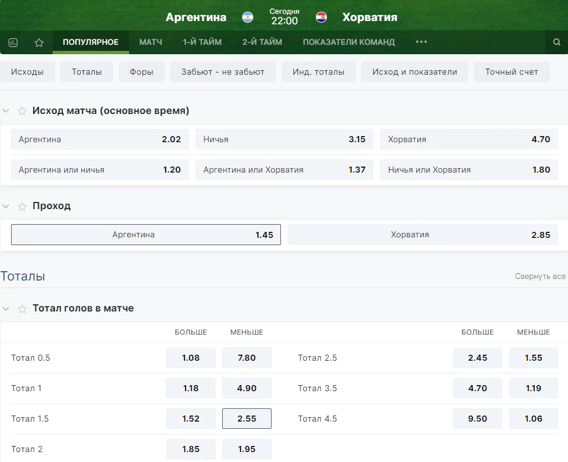Image resolution: width=568 pixels, height=462 pixels.
Task: Pick Argentina to advance at 1.45
Action: (x=146, y=235)
